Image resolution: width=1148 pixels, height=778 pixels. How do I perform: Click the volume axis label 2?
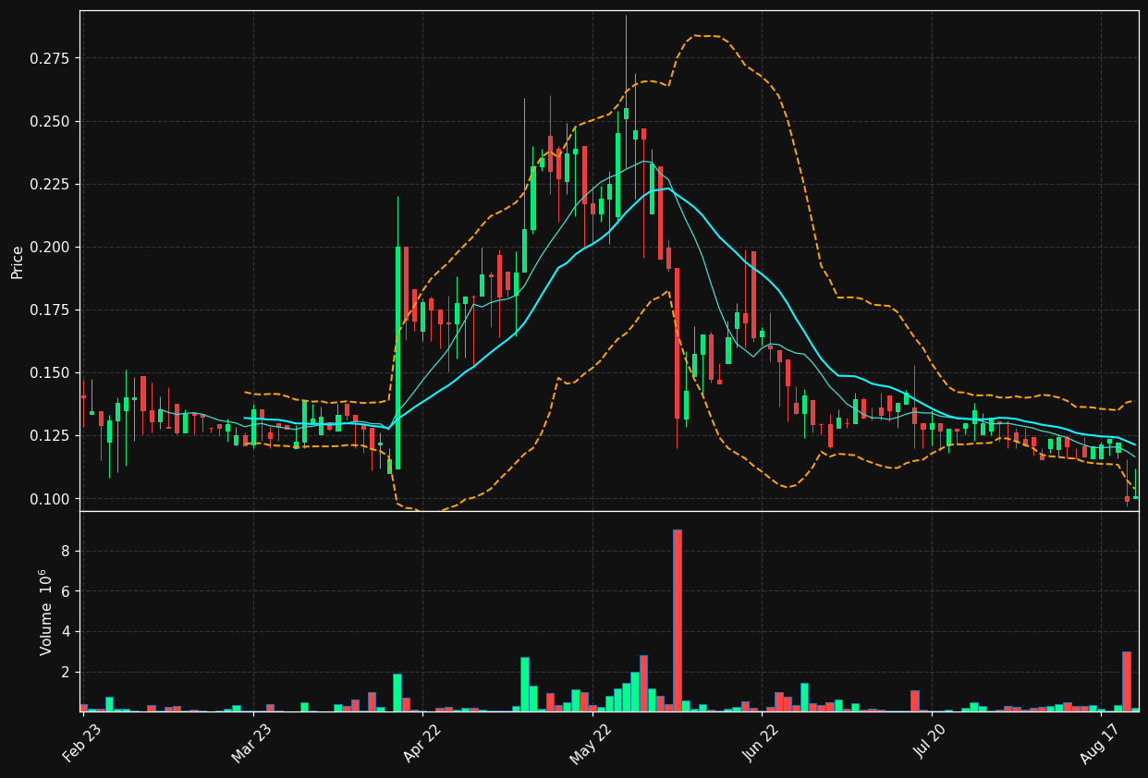[66, 672]
